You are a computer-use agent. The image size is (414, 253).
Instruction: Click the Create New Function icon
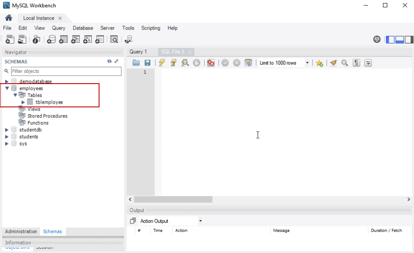tap(99, 39)
